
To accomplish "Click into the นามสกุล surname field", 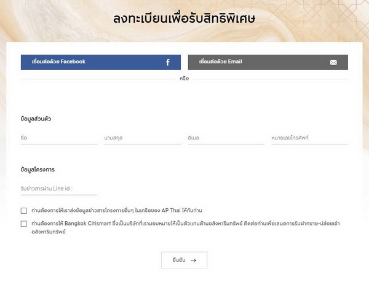I will tap(142, 138).
